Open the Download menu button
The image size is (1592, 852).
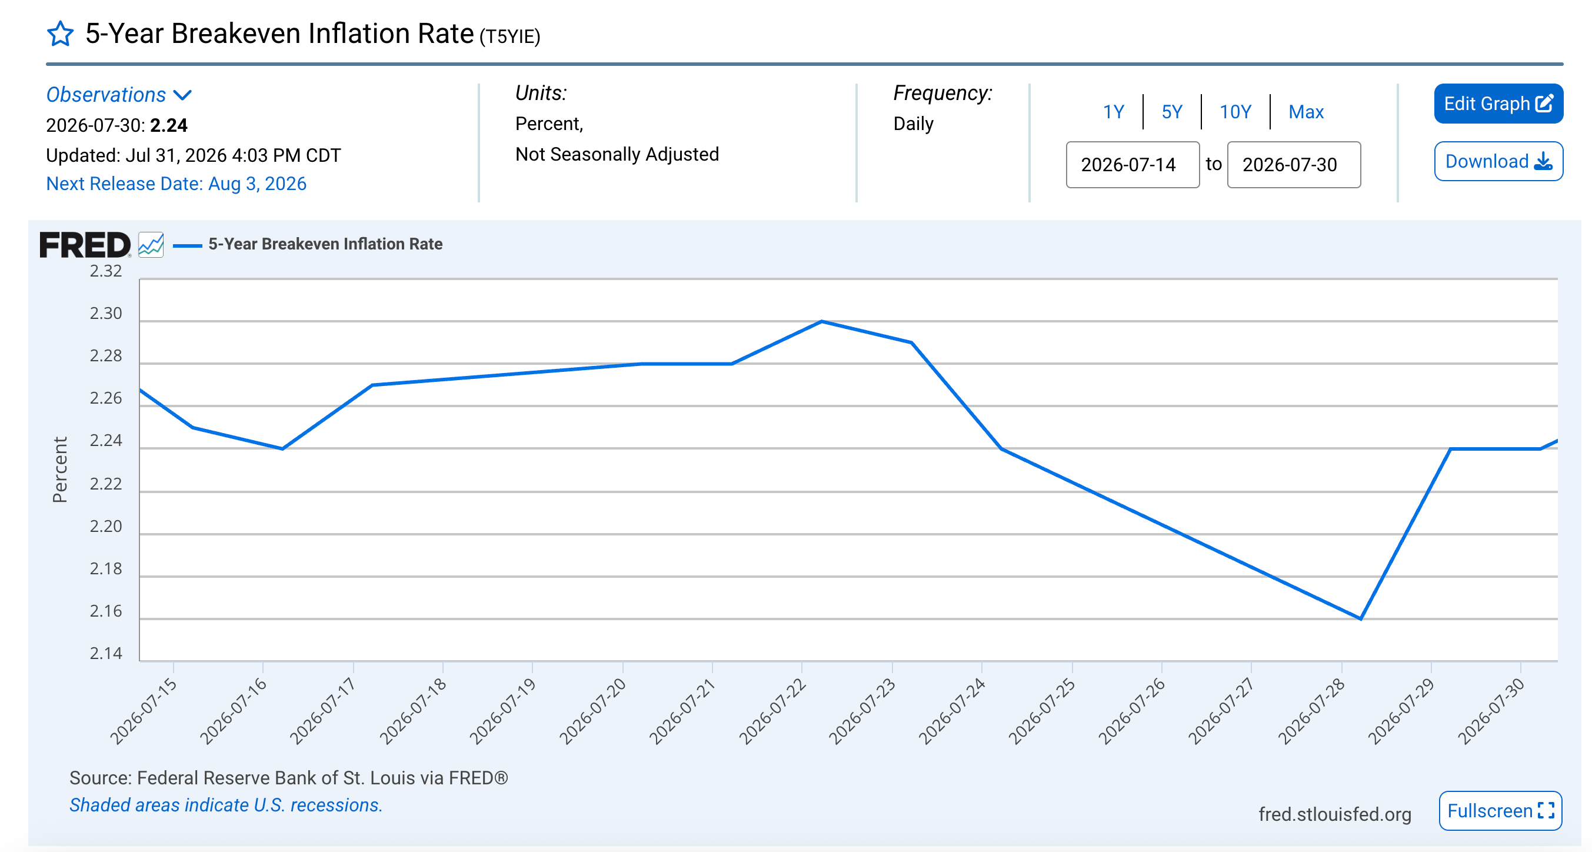point(1498,161)
